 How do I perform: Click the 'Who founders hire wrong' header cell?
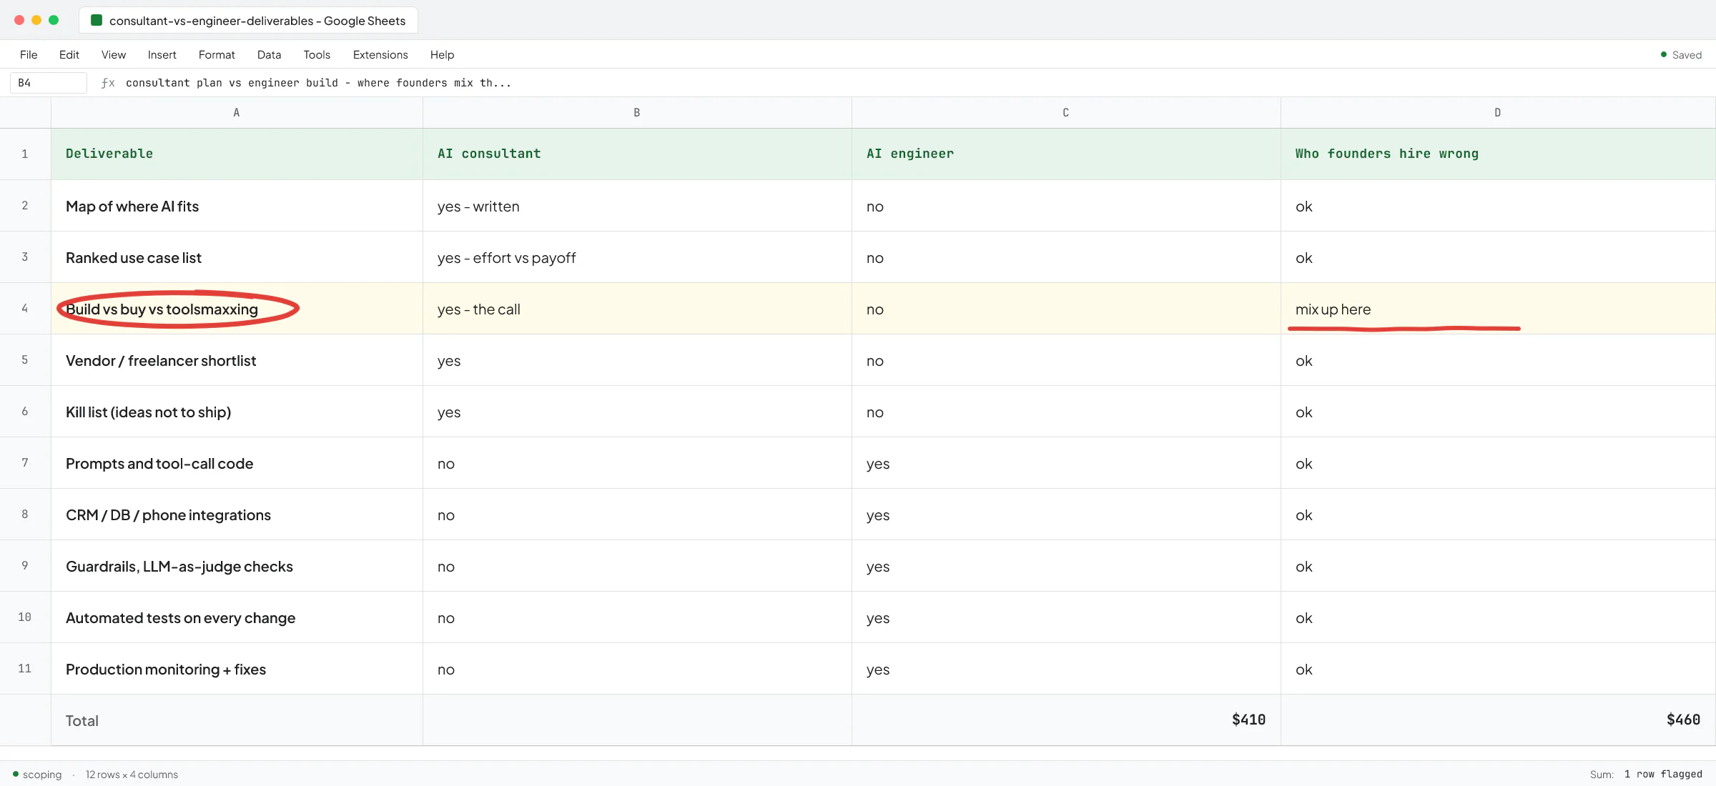pos(1498,154)
